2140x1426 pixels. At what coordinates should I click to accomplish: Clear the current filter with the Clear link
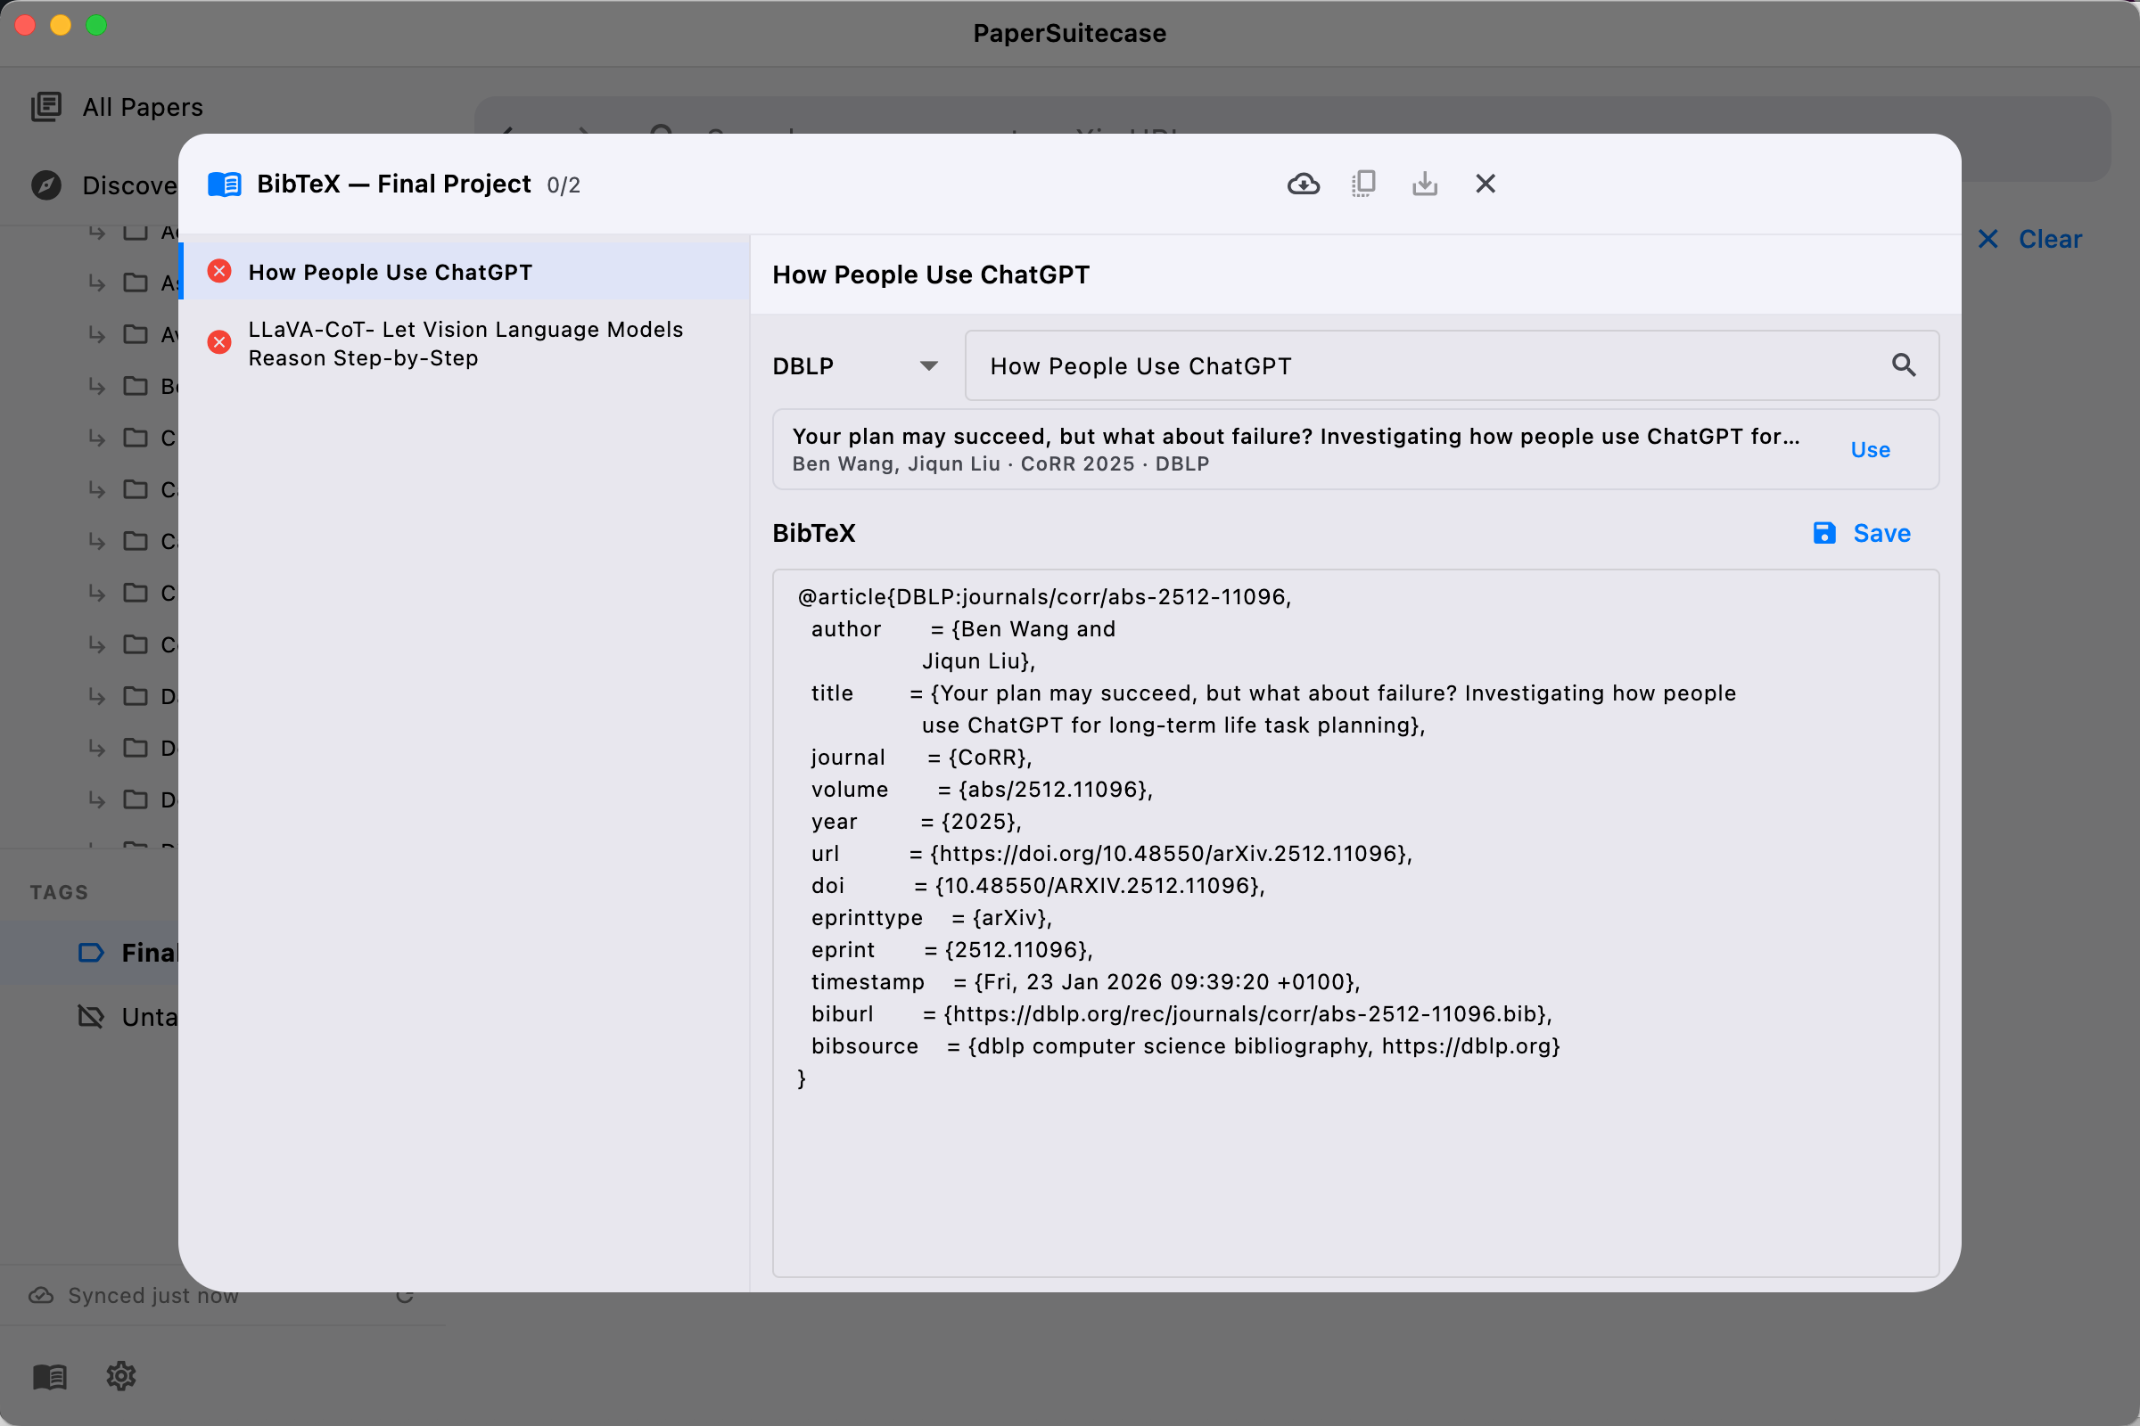2048,238
